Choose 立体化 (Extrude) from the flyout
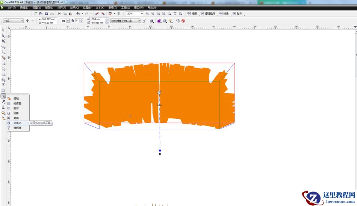The image size is (357, 206). pos(18,123)
